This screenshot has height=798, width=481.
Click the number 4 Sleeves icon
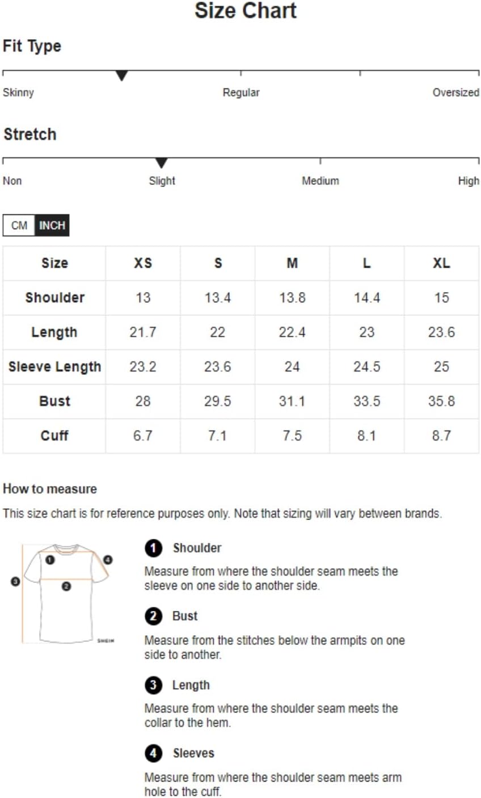pos(153,753)
